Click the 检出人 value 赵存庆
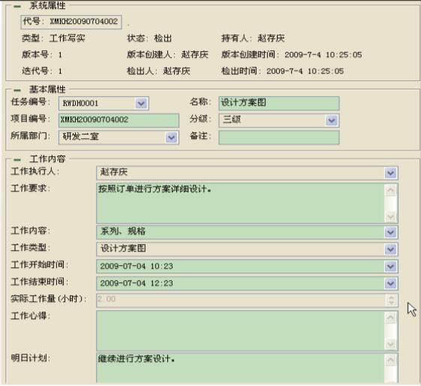This screenshot has height=386, width=421. coord(176,71)
